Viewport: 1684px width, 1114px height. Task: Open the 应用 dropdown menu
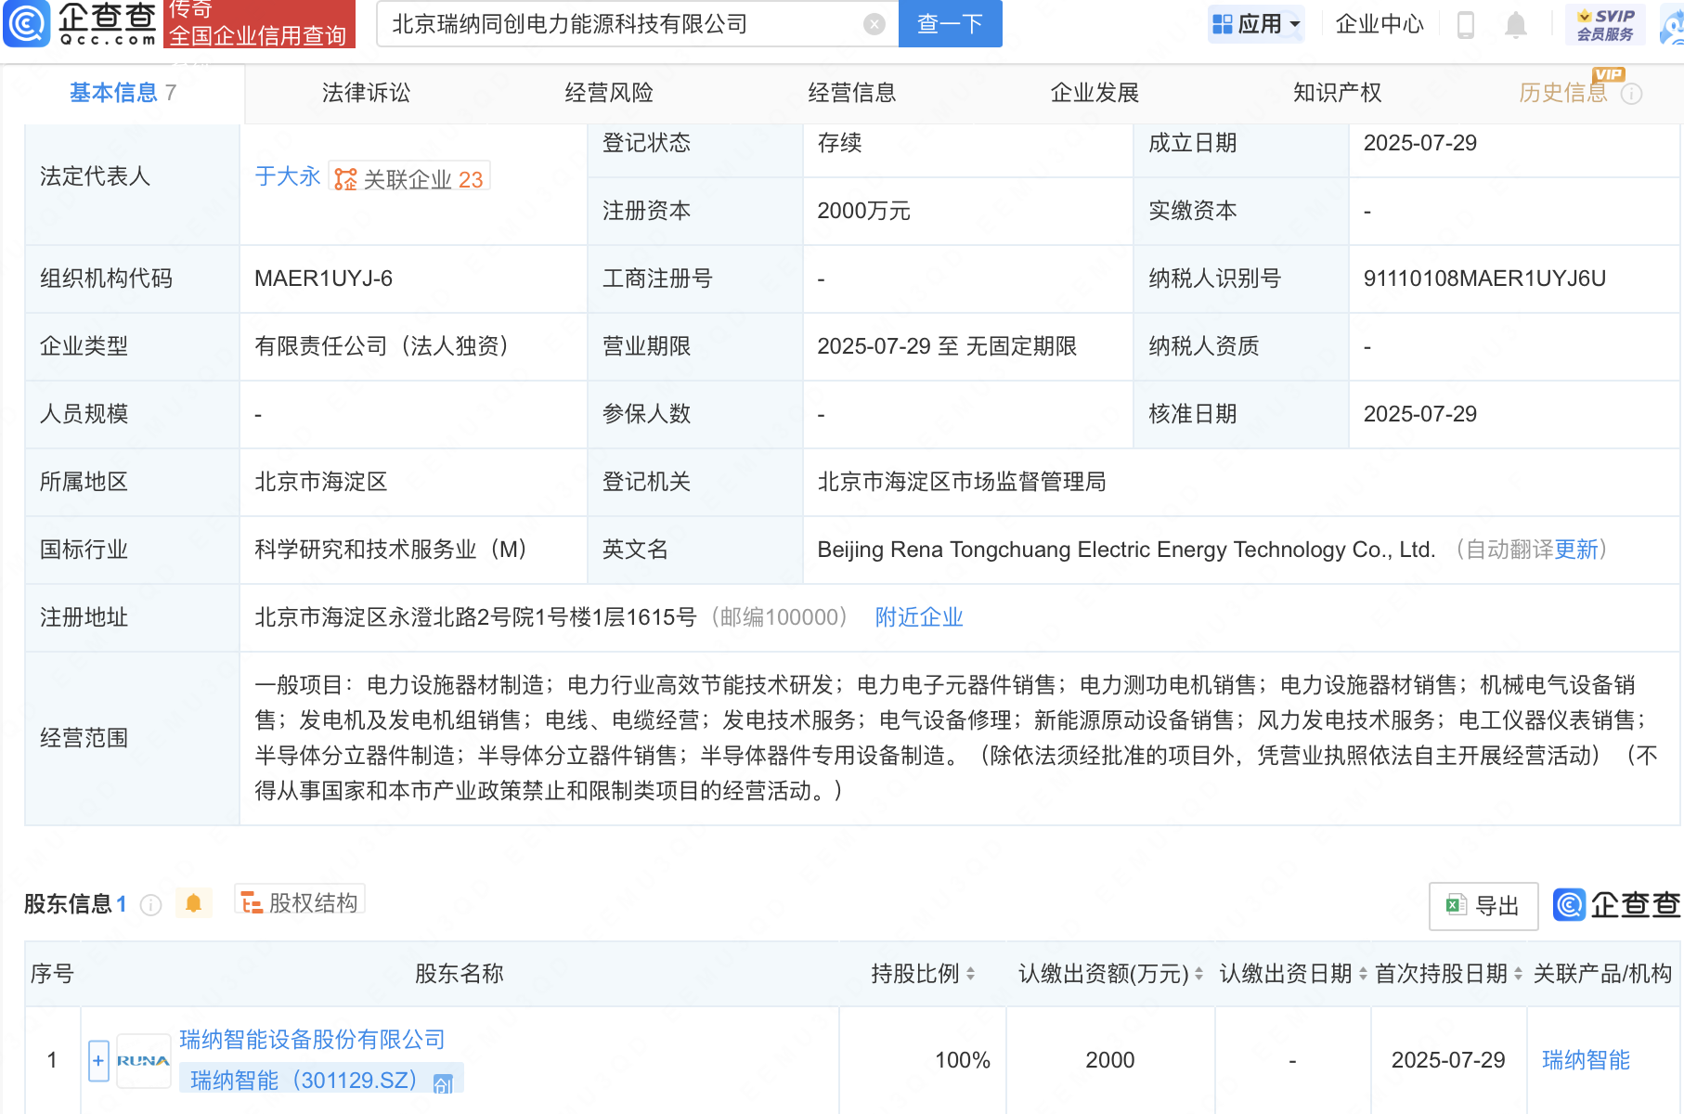pos(1256,24)
